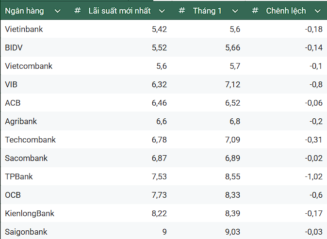Click Sacombank's 6,89 Tháng 1 cell

232,158
